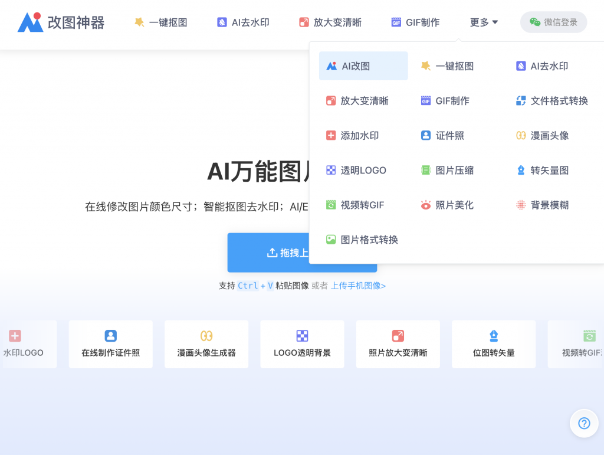Click the 在线制作证件照 card
This screenshot has height=455, width=604.
pos(110,344)
